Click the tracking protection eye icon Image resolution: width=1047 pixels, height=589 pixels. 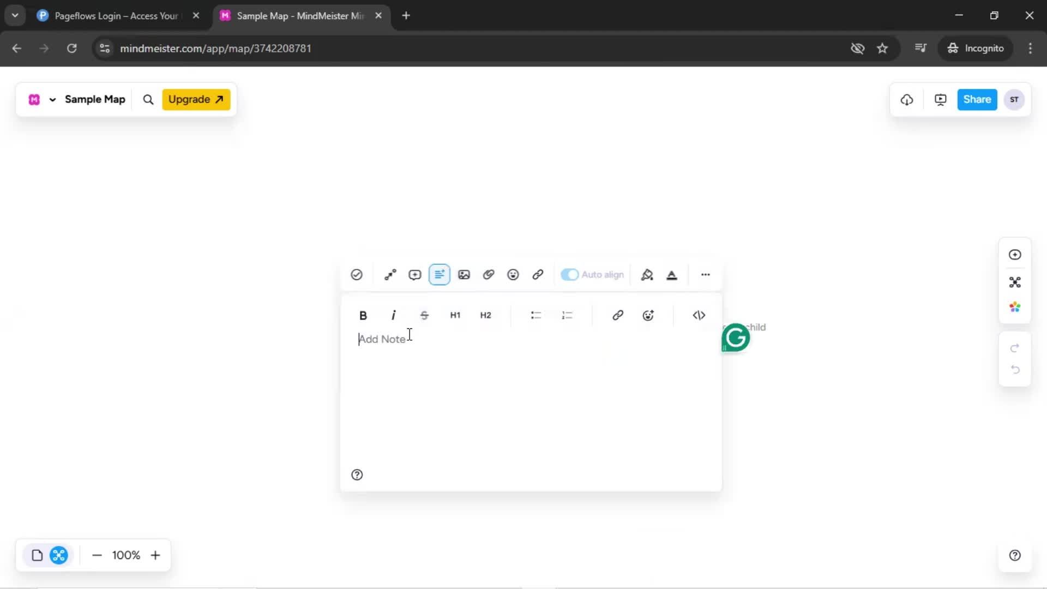858,49
